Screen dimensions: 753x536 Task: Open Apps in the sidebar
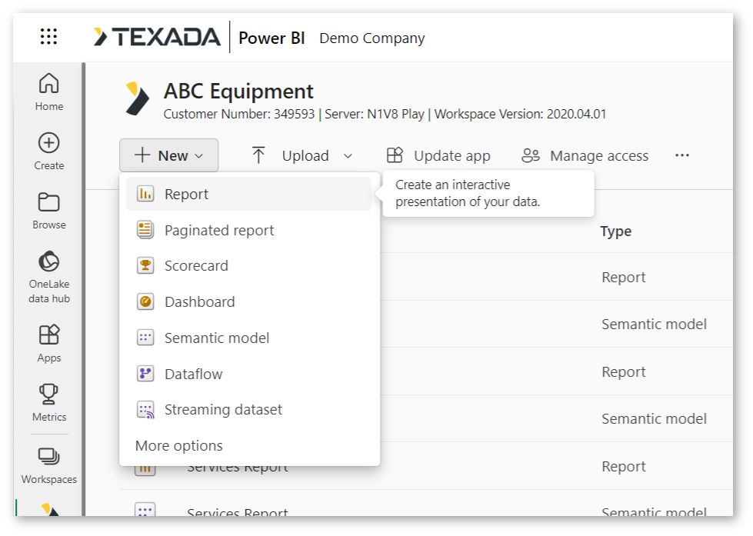(x=49, y=344)
